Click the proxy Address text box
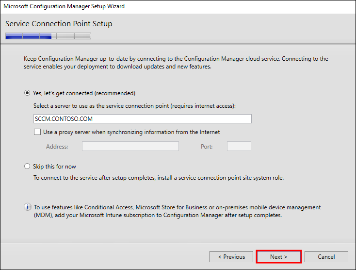The image size is (356, 270). [x=130, y=146]
